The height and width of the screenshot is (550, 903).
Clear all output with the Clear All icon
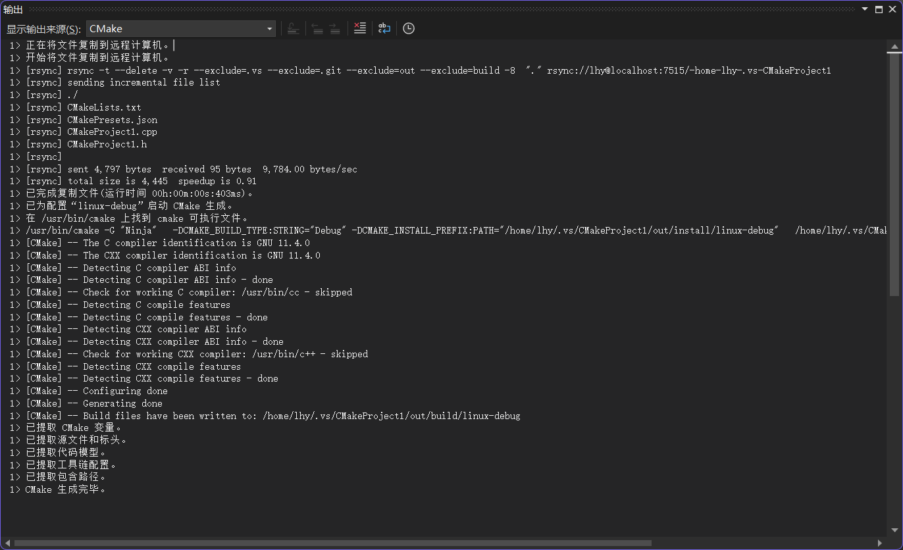click(x=359, y=28)
